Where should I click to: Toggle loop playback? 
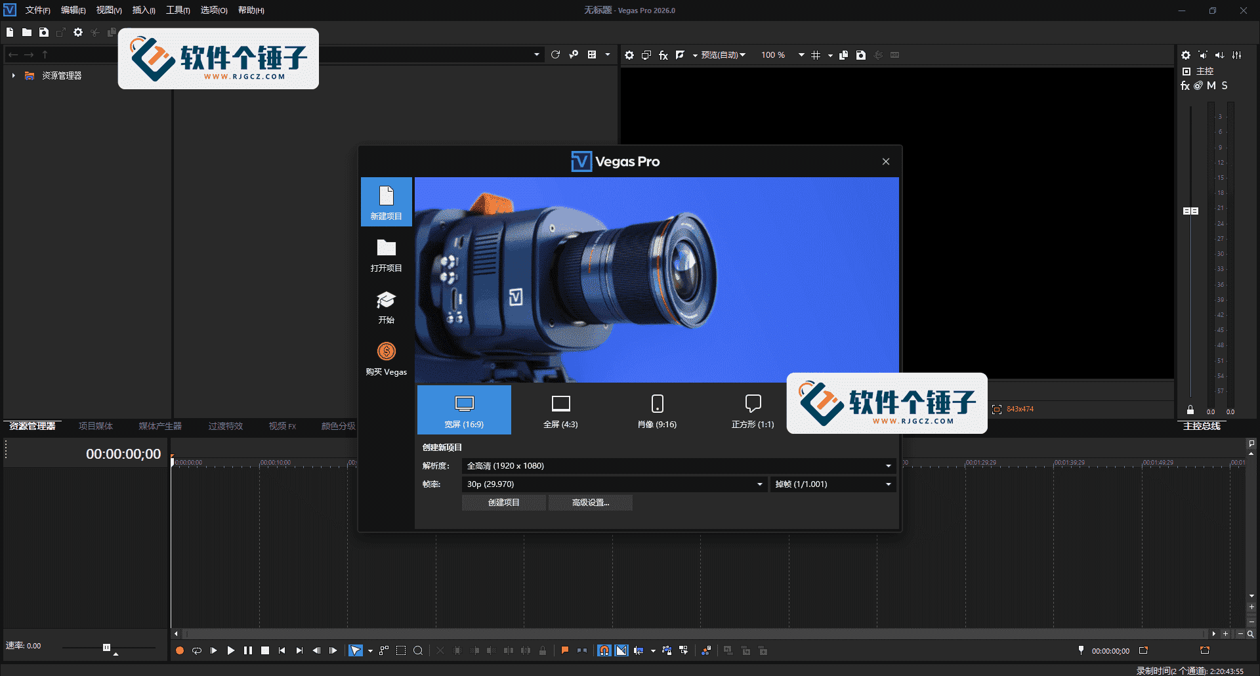coord(196,650)
